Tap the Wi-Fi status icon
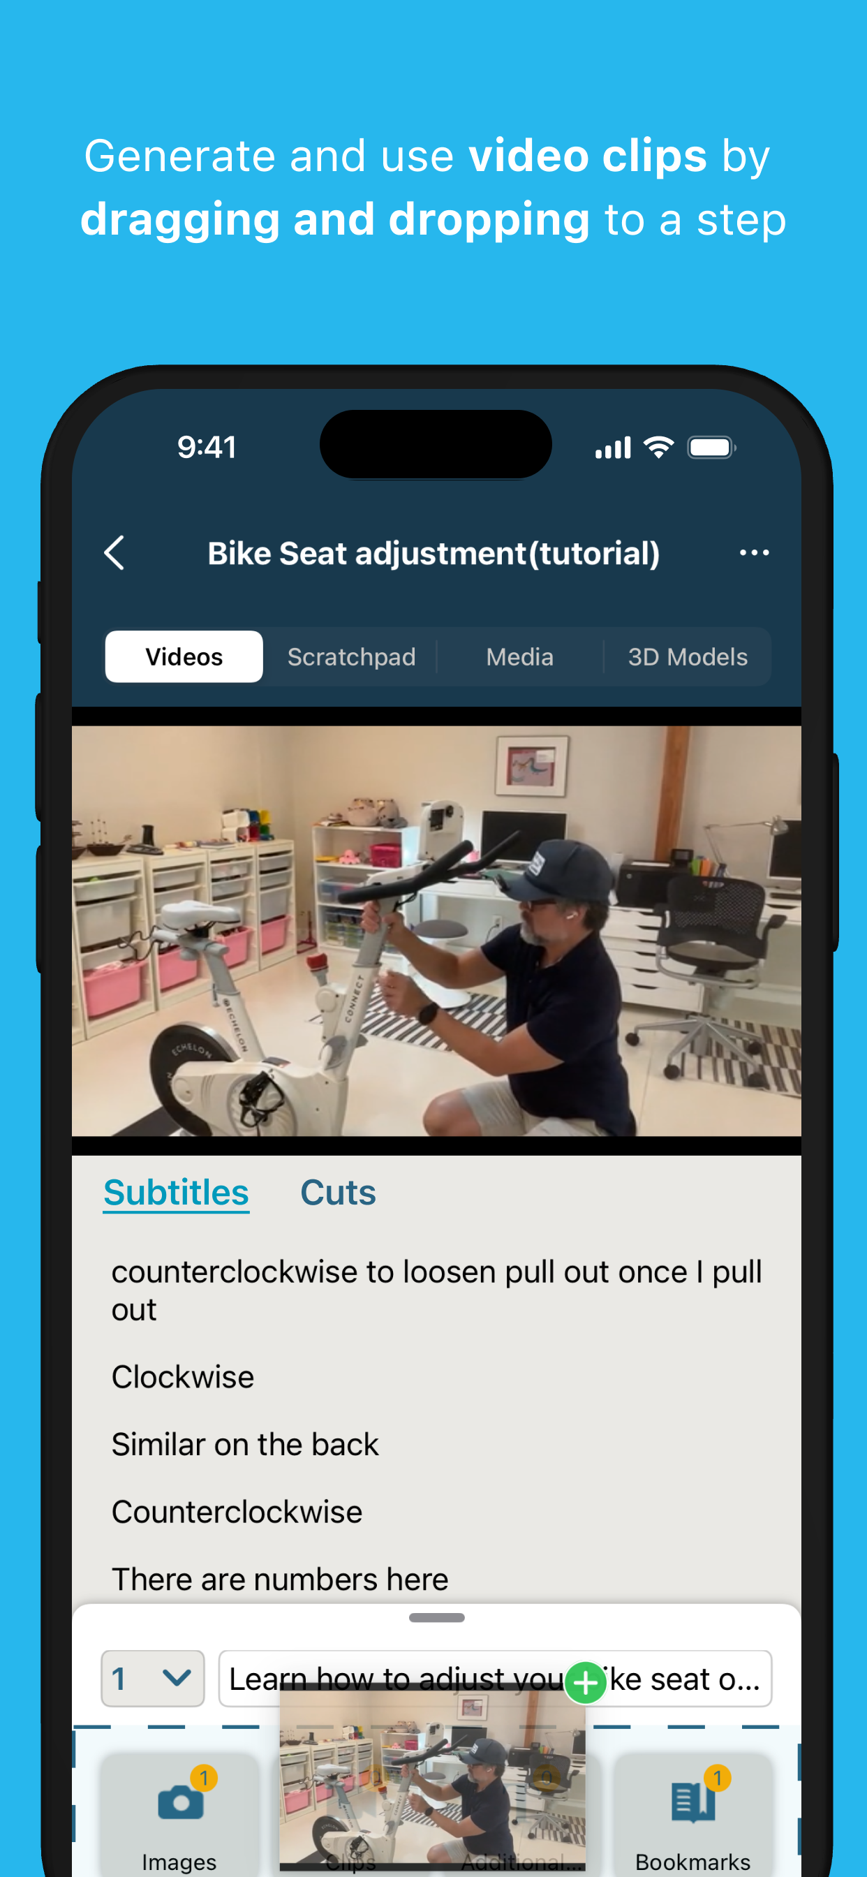This screenshot has height=1877, width=867. [659, 448]
